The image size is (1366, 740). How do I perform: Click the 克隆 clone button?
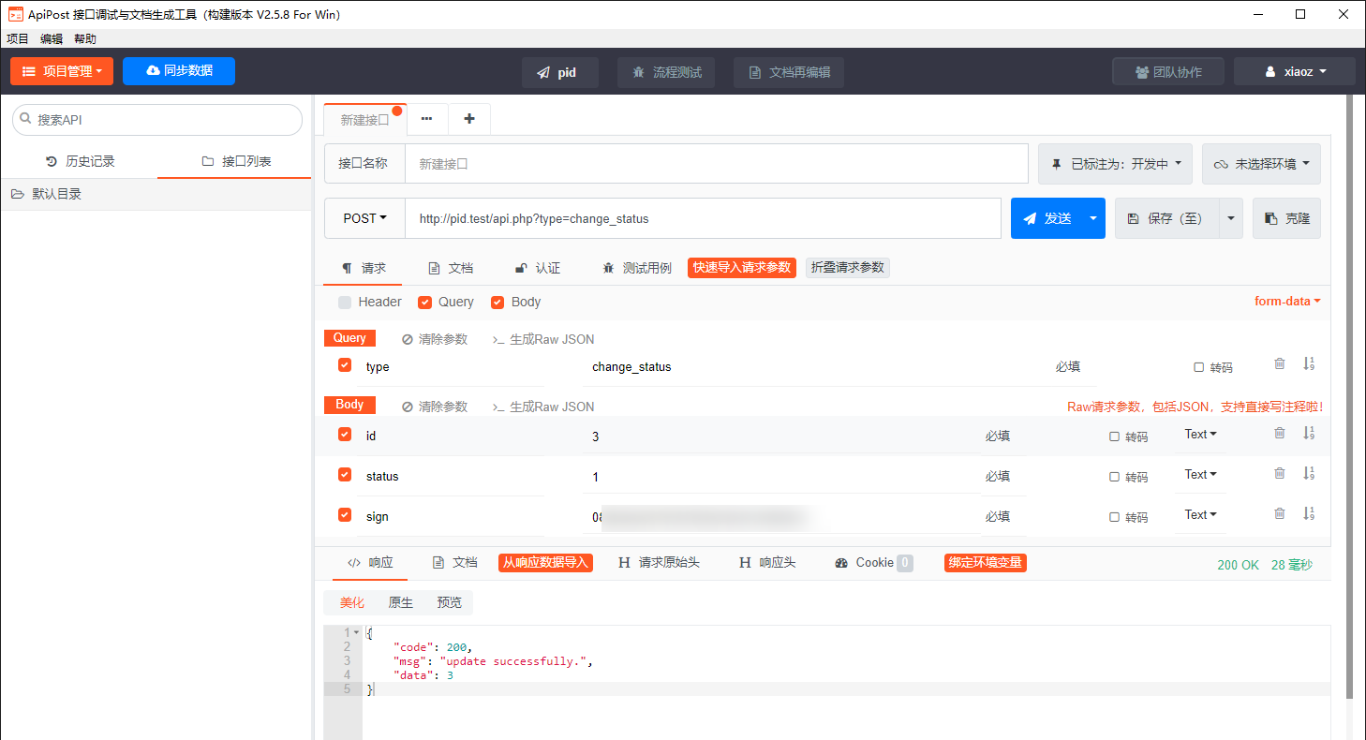click(1286, 217)
